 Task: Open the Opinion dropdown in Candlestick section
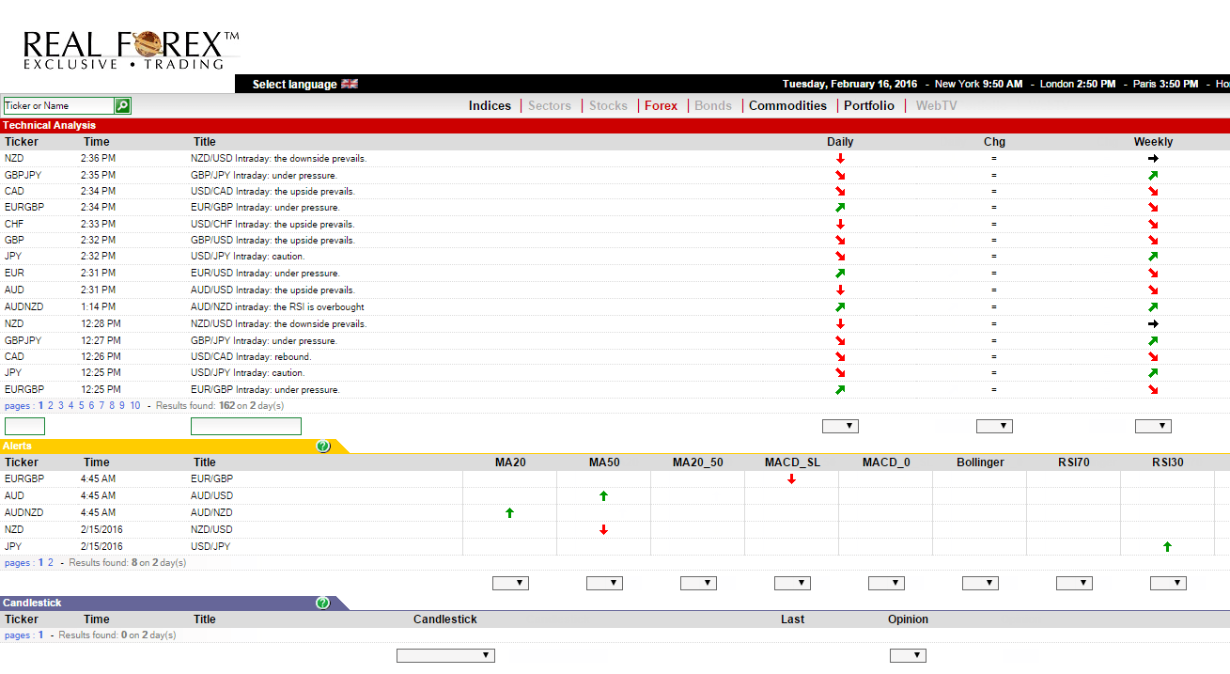click(909, 655)
